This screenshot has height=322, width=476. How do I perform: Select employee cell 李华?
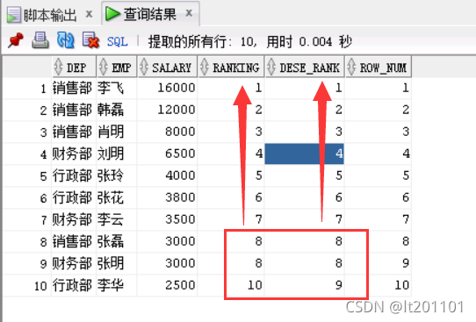(x=117, y=285)
